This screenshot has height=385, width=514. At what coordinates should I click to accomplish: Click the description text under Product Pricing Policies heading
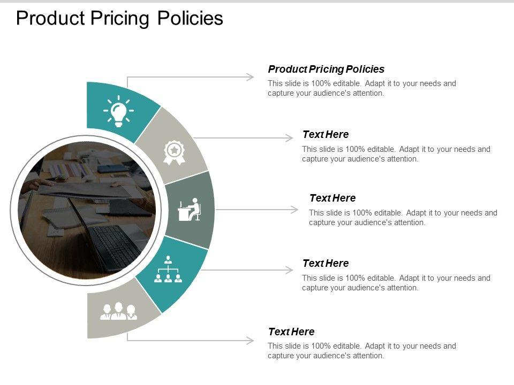tap(361, 88)
